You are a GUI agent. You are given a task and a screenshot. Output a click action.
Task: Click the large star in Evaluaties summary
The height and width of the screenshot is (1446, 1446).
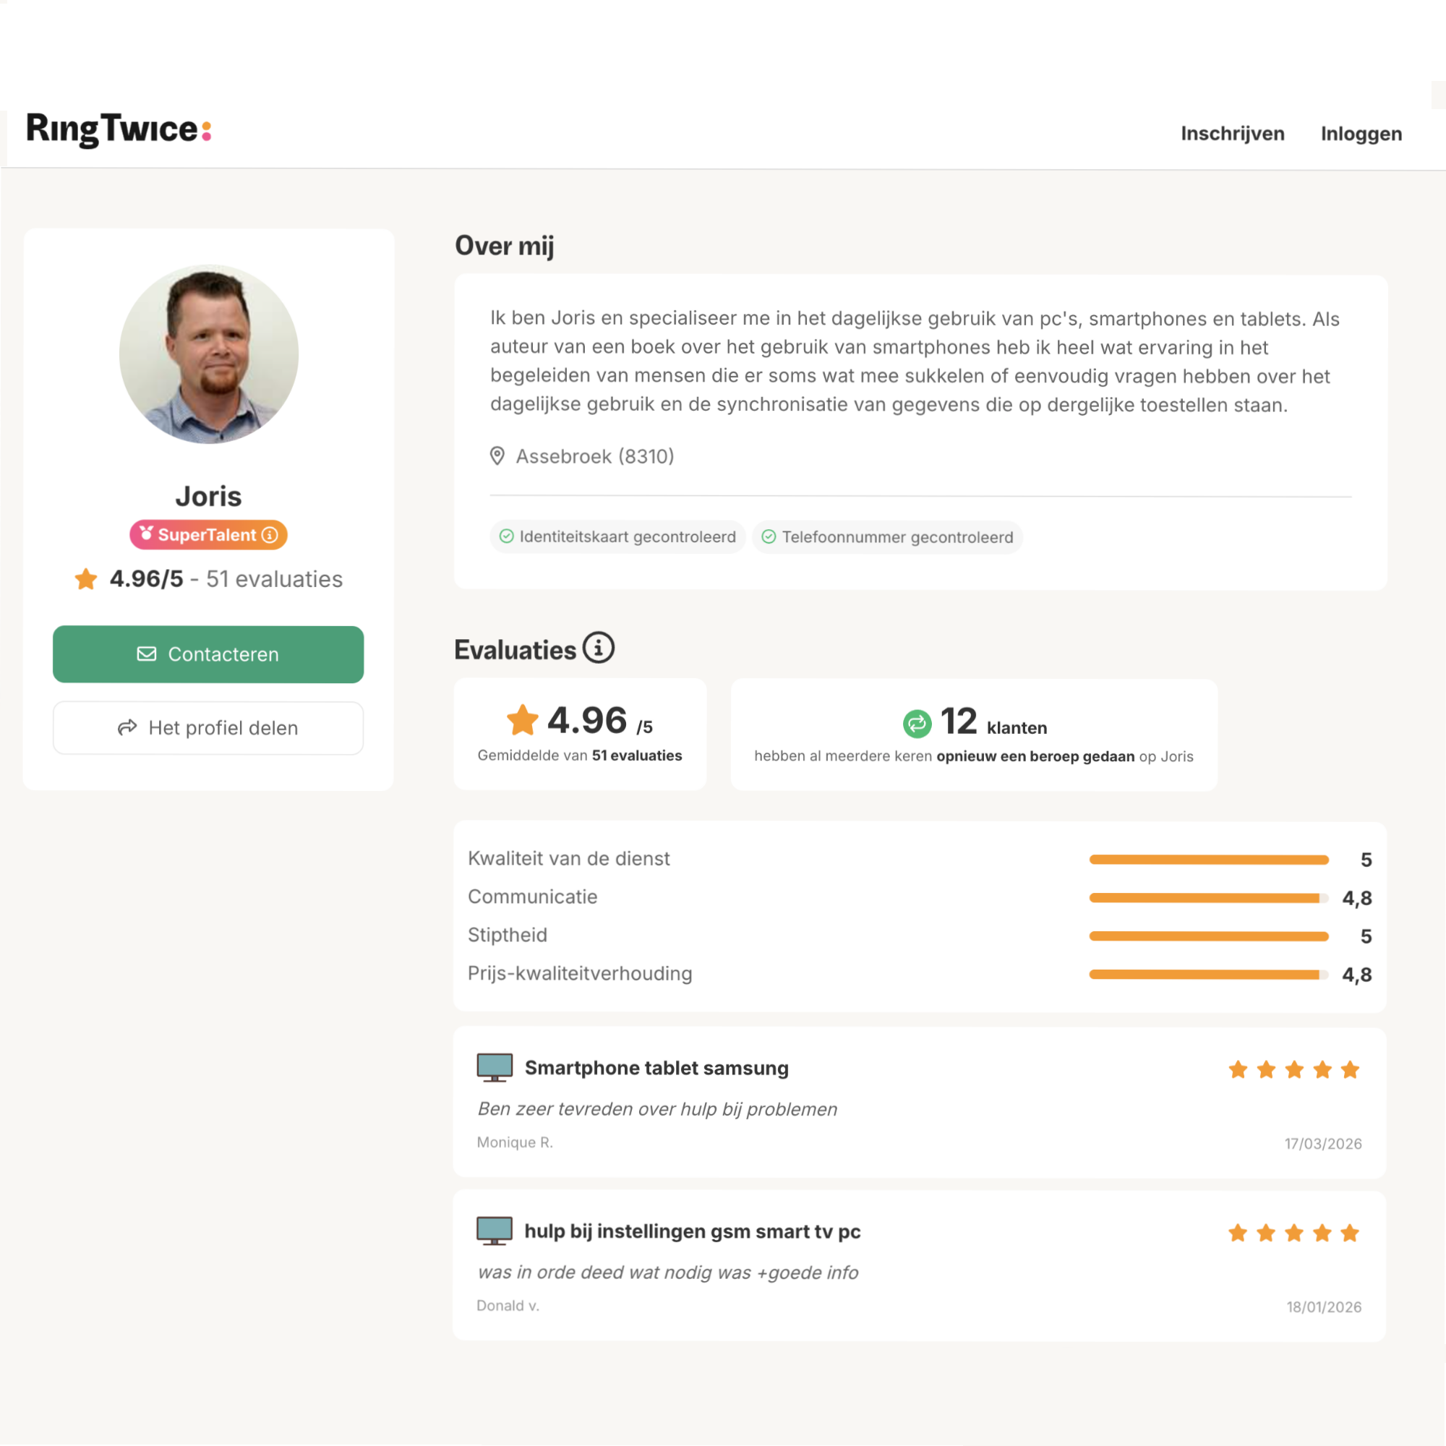[523, 720]
